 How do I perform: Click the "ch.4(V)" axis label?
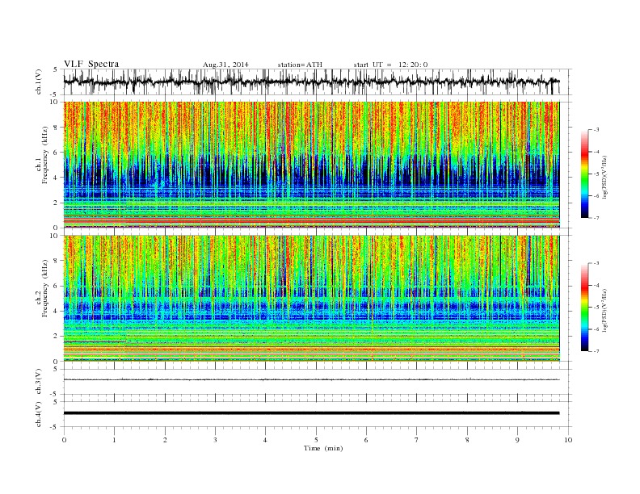tap(39, 414)
